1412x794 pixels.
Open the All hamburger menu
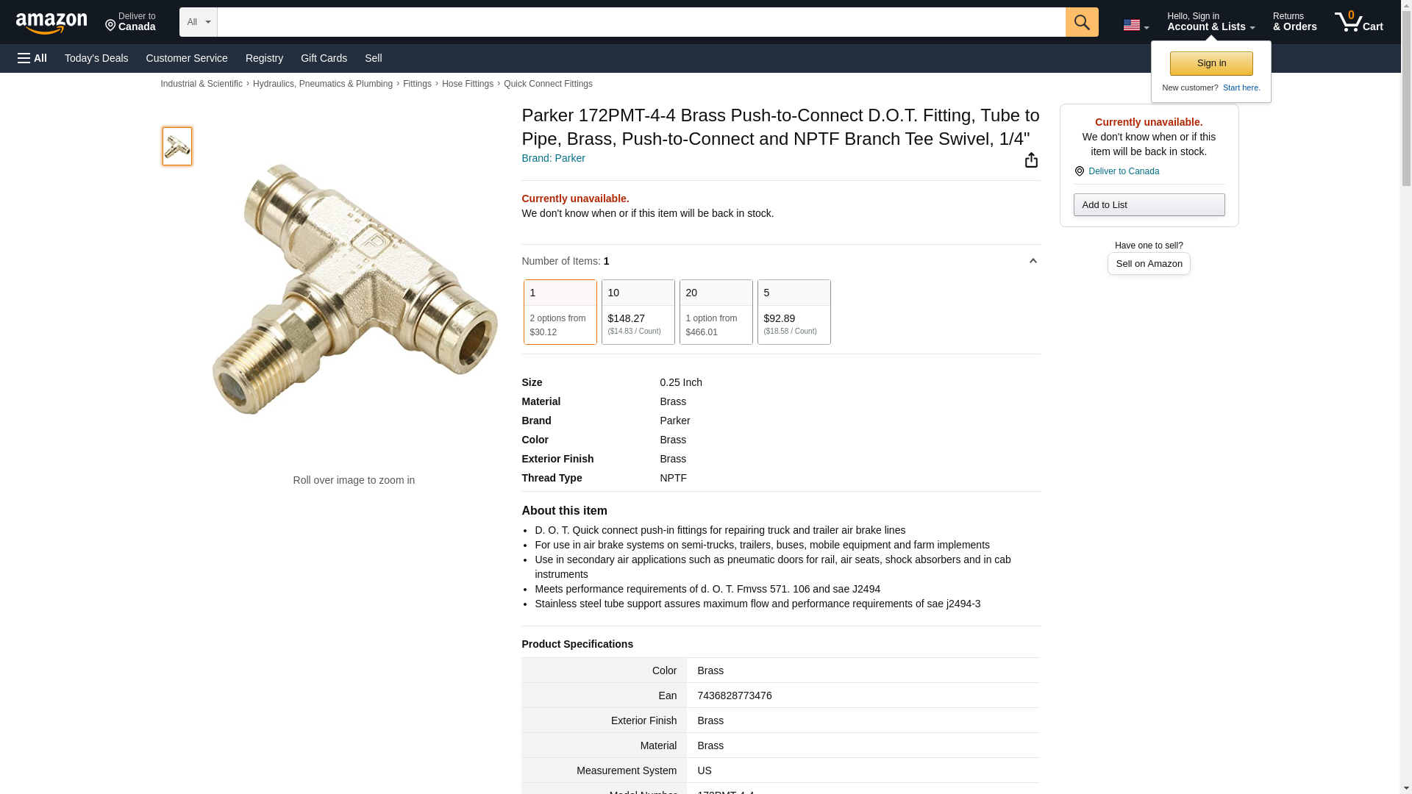click(32, 58)
